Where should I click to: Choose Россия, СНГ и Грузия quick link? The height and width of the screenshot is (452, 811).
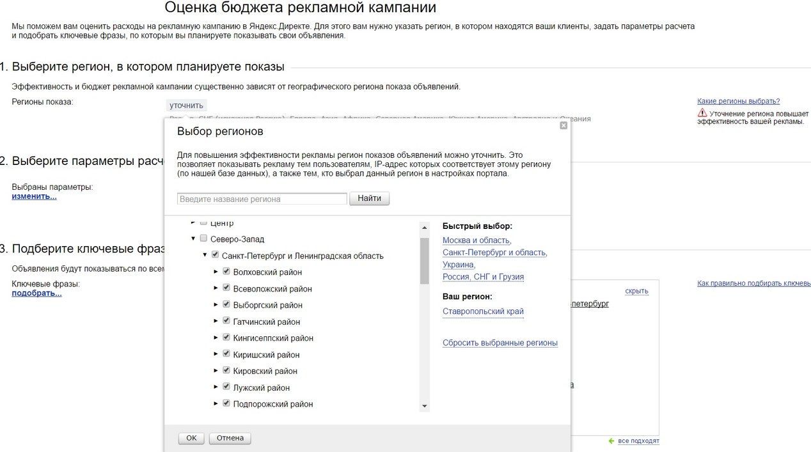pos(483,277)
